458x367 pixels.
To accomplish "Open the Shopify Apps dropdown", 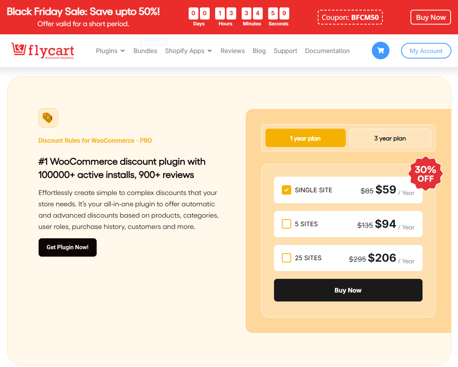I will coord(188,51).
